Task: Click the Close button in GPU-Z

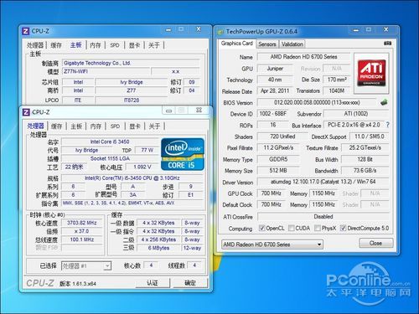Action: tap(375, 243)
